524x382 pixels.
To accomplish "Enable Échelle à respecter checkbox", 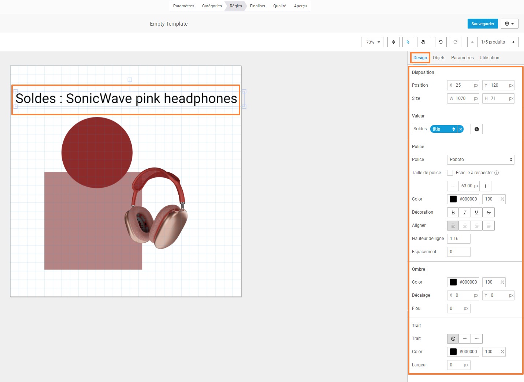I will pos(450,173).
